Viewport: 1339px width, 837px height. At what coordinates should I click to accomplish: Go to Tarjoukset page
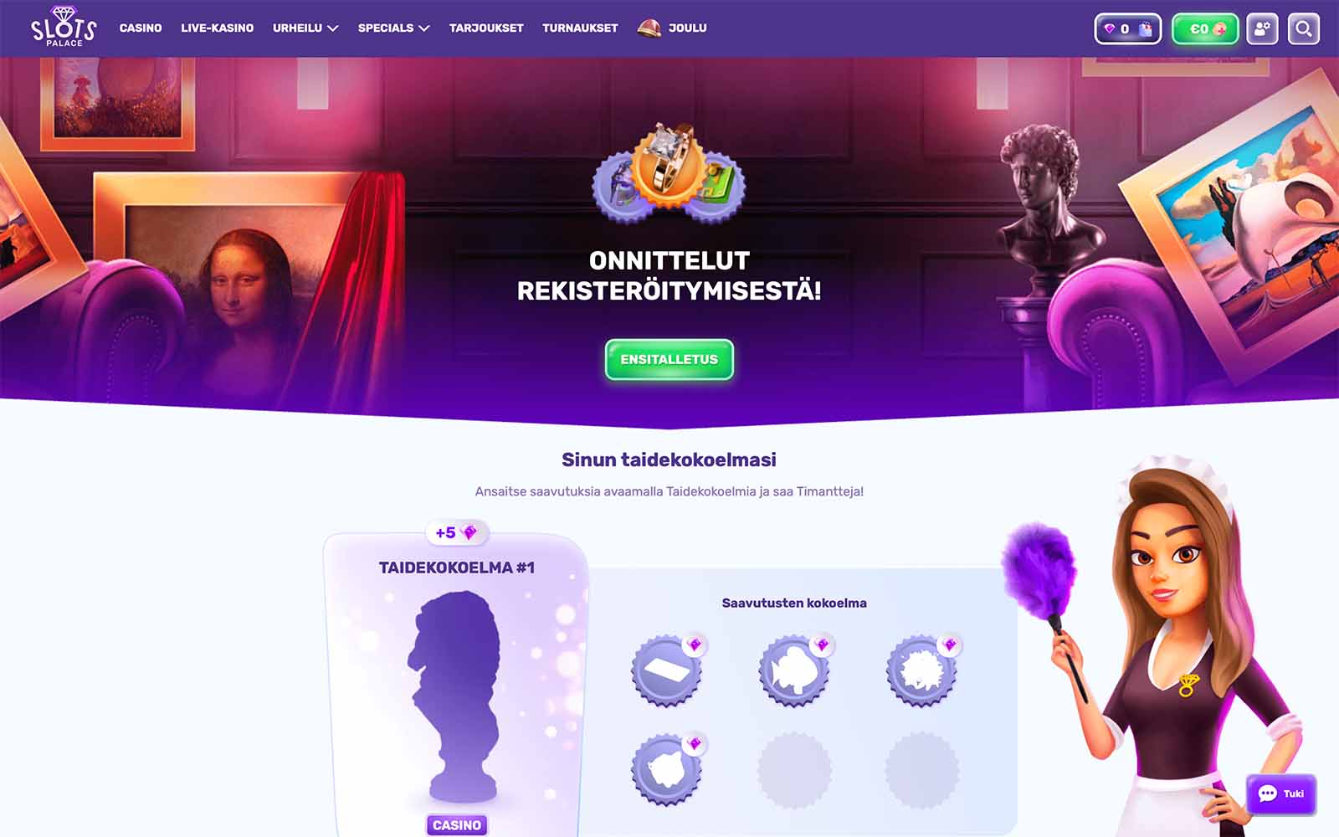coord(486,28)
